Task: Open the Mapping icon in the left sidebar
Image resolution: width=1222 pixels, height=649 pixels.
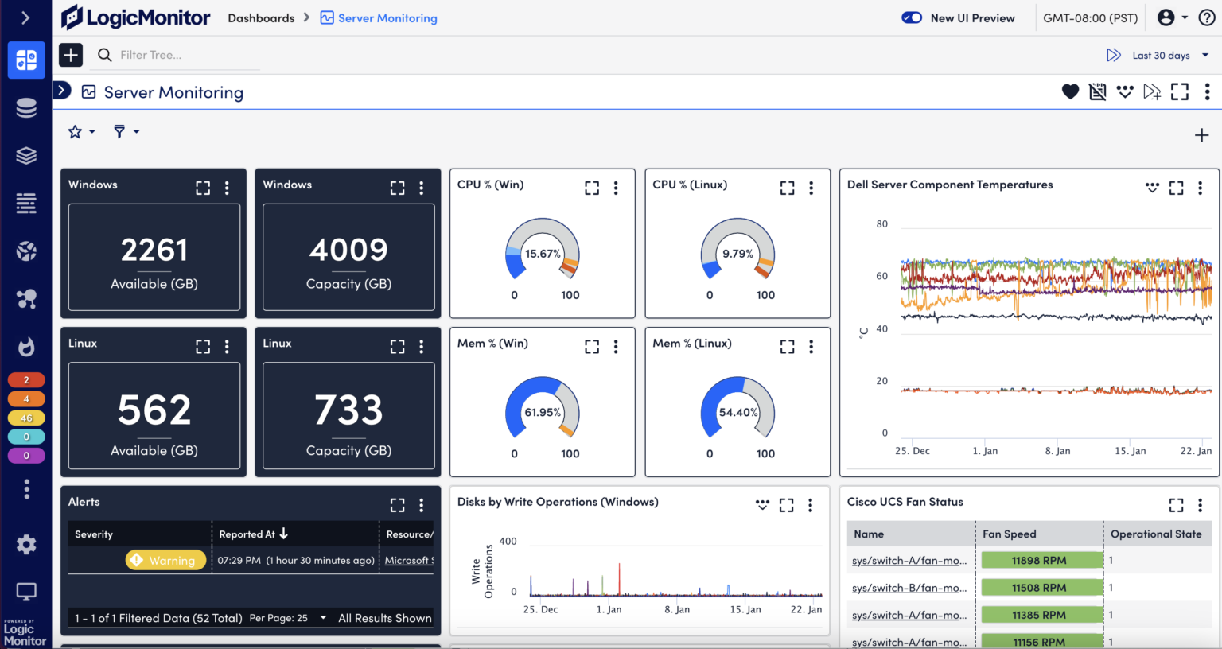Action: [26, 298]
